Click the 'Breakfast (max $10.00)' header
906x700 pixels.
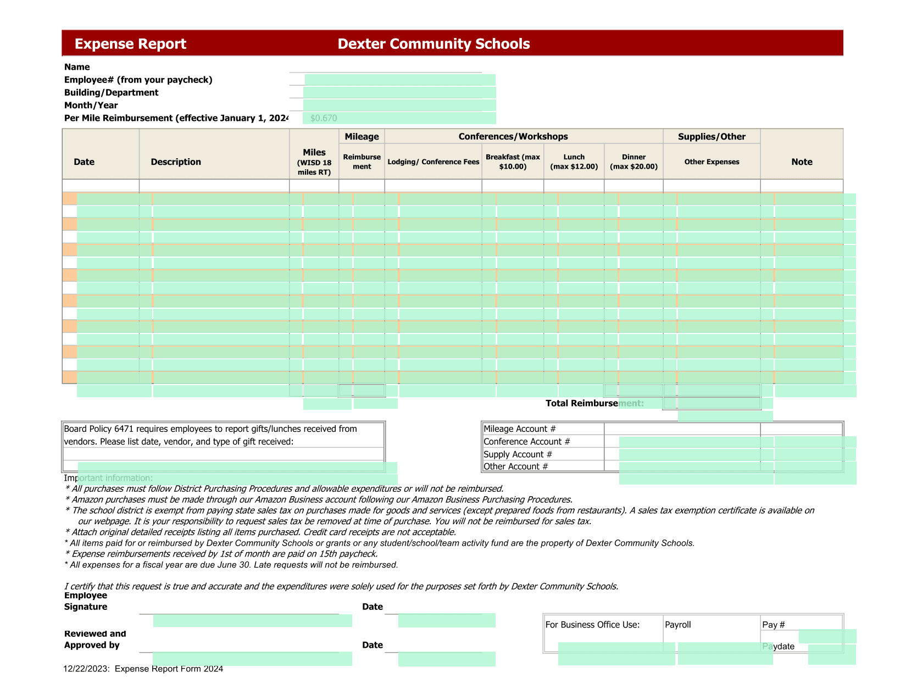coord(513,162)
